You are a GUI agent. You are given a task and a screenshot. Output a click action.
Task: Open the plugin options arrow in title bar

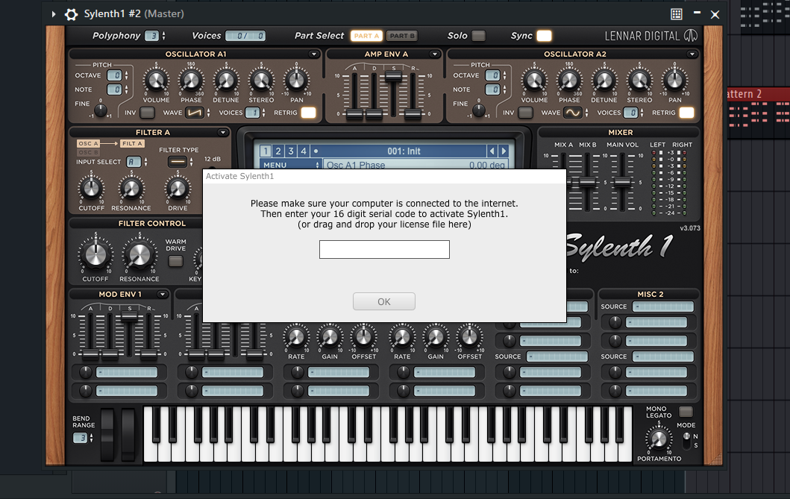52,13
